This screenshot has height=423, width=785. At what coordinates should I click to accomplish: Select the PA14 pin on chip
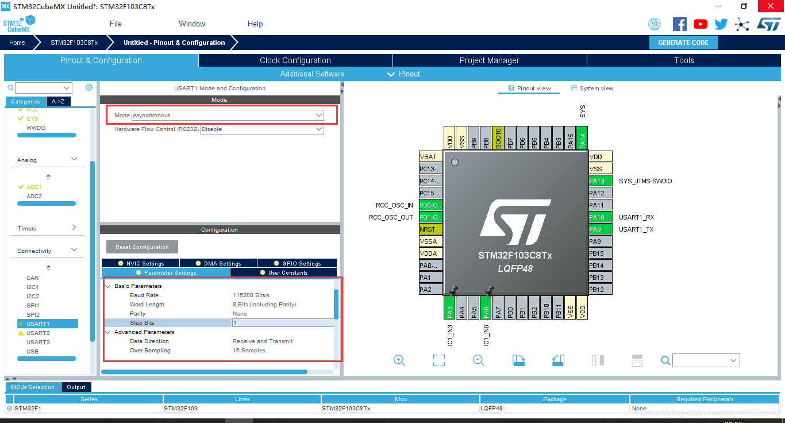582,139
